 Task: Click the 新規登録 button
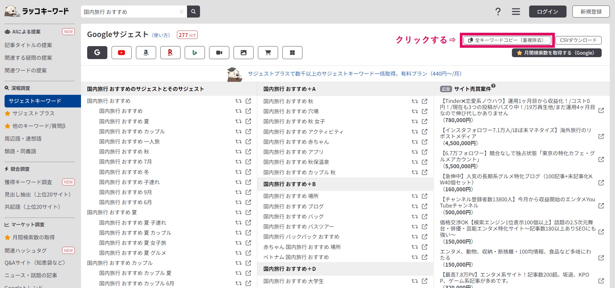(591, 12)
